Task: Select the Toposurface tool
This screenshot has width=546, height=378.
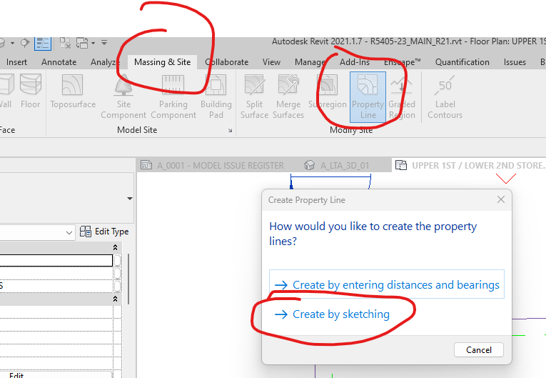Action: pyautogui.click(x=72, y=91)
